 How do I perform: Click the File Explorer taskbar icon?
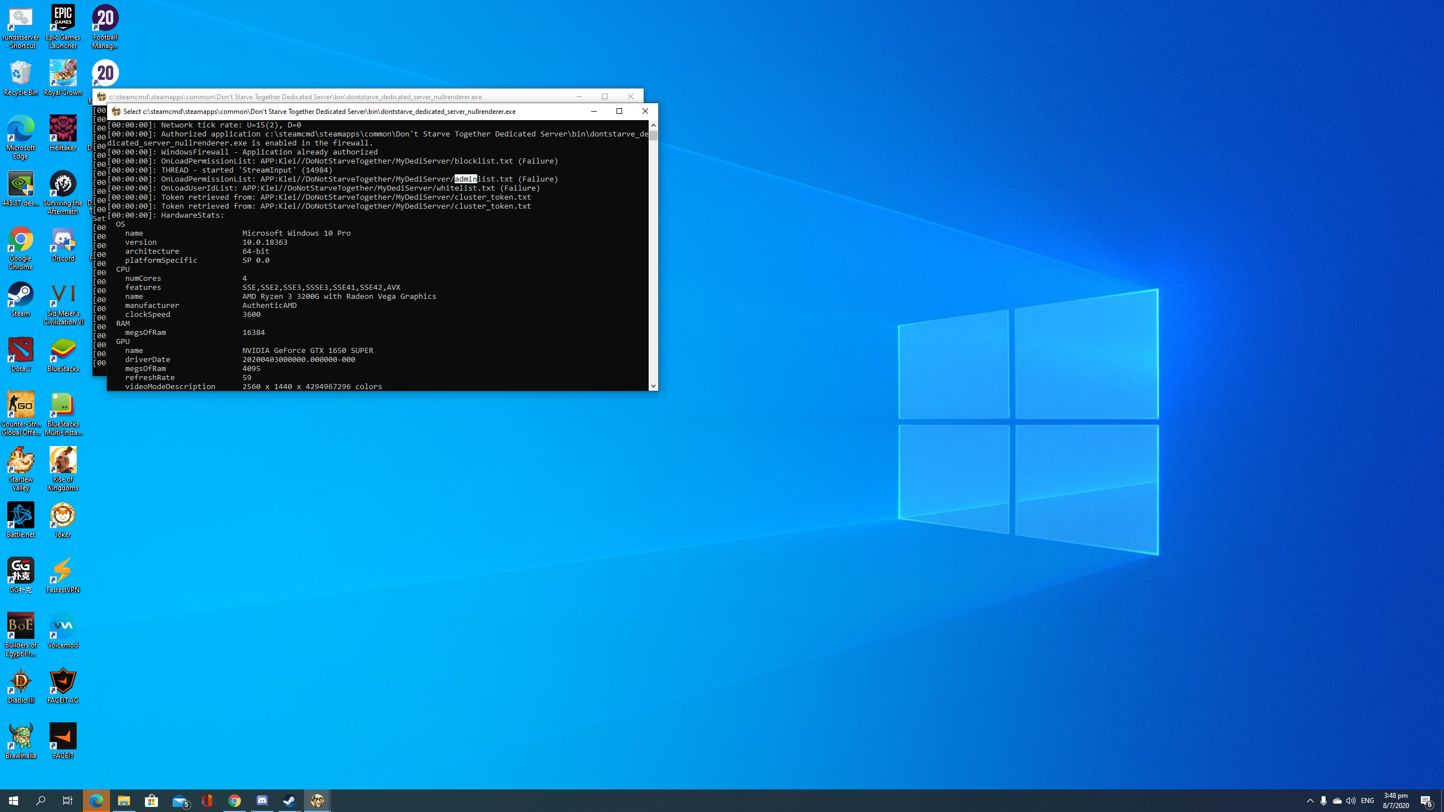pos(124,801)
